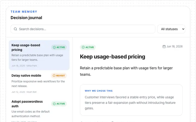This screenshot has width=196, height=122.
Task: Click the REVISIT status badge
Action: [59, 76]
